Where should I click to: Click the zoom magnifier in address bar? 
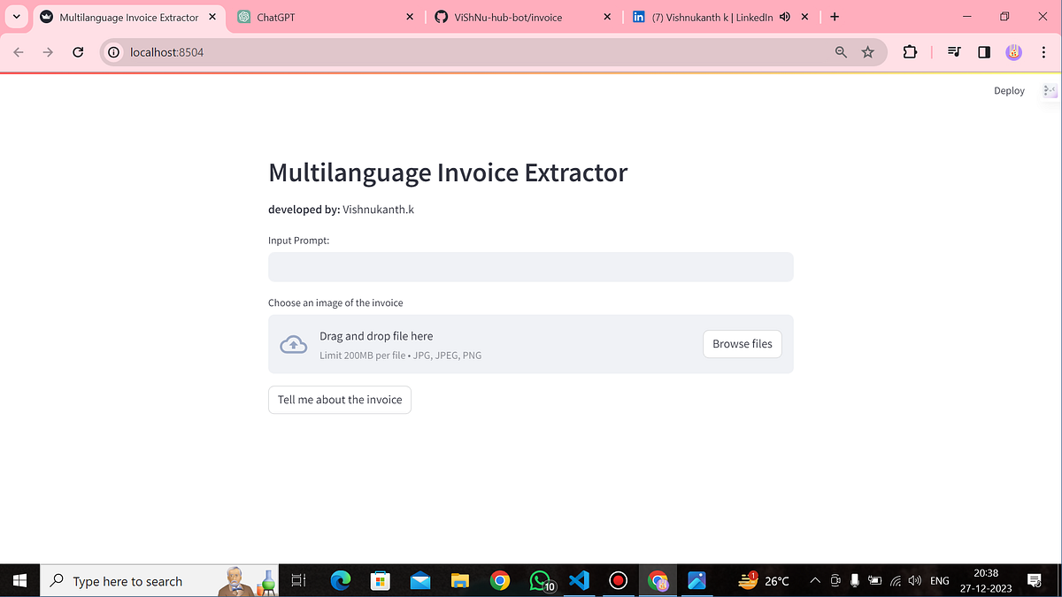tap(839, 52)
